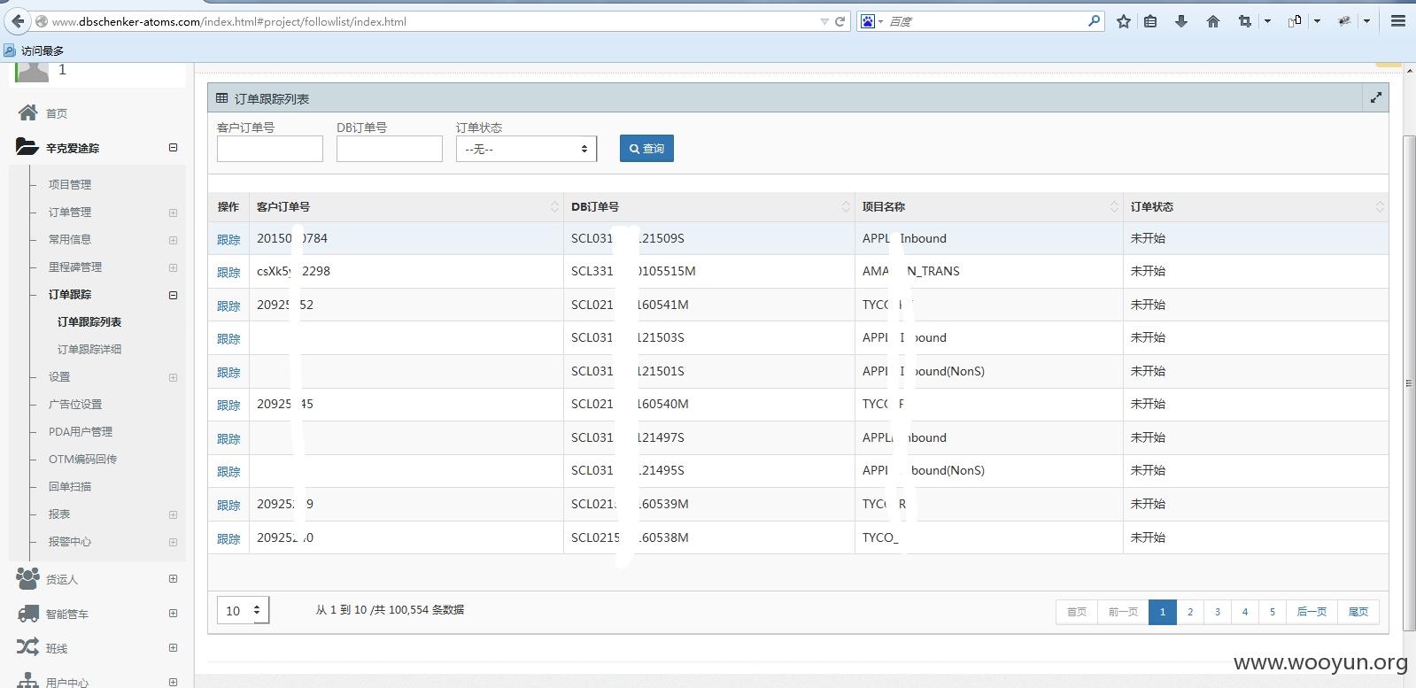This screenshot has height=688, width=1416.
Task: Expand the 货运人 menu section
Action: (173, 579)
